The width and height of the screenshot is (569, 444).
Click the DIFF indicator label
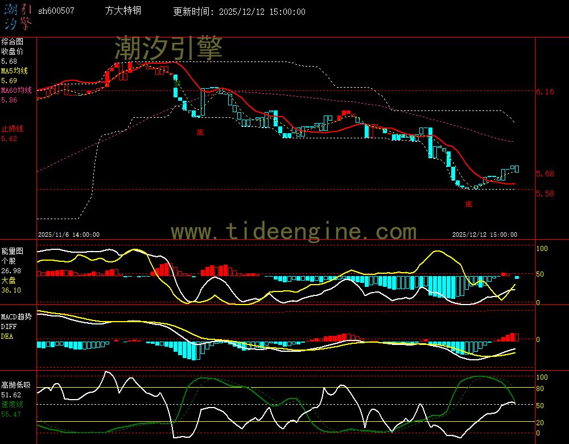pyautogui.click(x=7, y=326)
